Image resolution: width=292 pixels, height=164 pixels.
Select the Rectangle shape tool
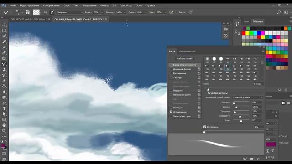(x=4, y=119)
